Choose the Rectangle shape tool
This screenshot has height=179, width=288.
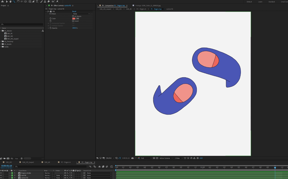point(30,1)
